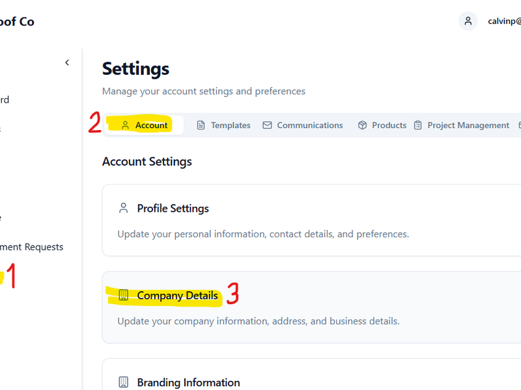Open Branding Information
This screenshot has width=521, height=390.
click(188, 382)
